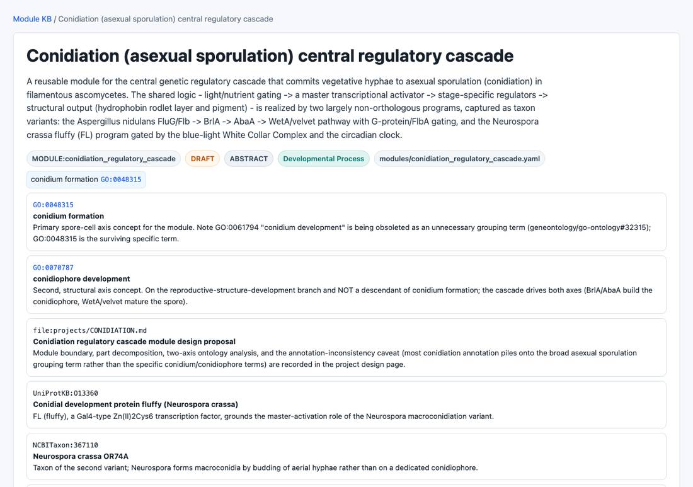The width and height of the screenshot is (693, 487).
Task: Click the Conidial development protein fluffy title
Action: click(135, 404)
